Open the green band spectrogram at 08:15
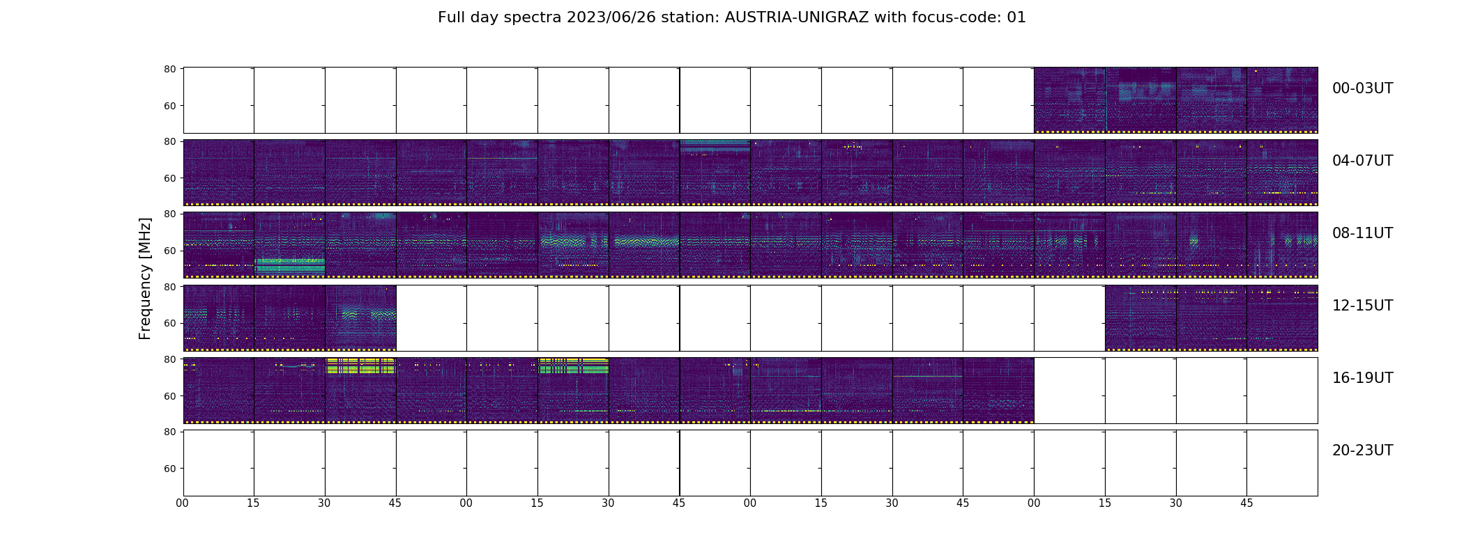The height and width of the screenshot is (557, 1464). 289,245
